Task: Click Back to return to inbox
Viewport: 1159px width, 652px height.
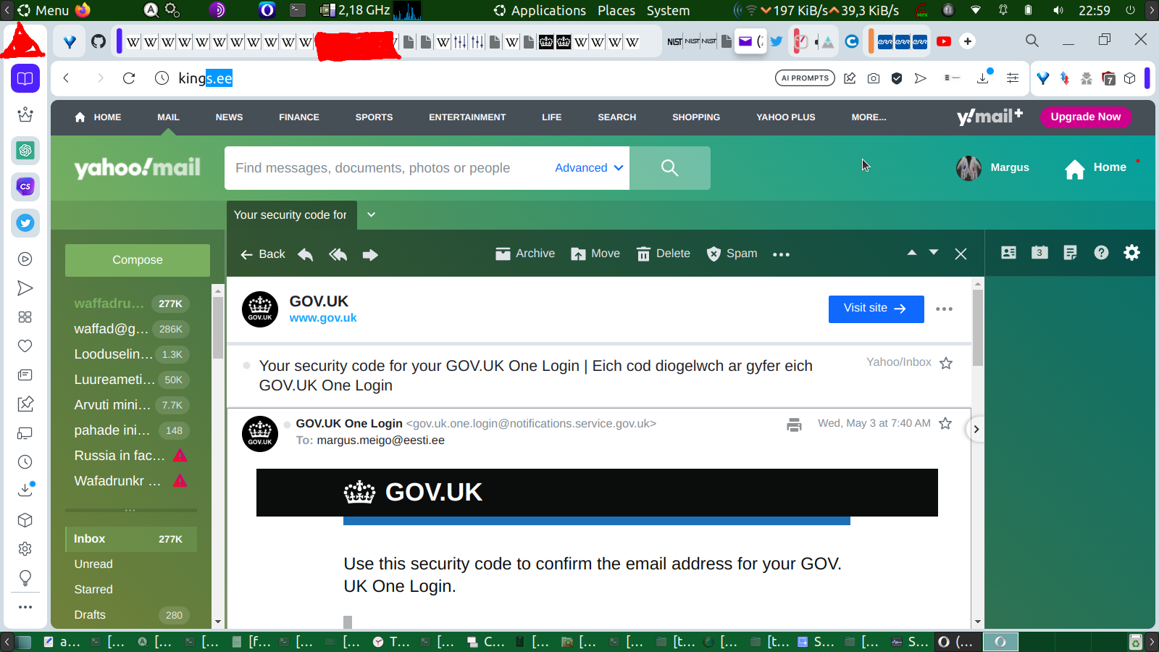Action: pos(263,254)
